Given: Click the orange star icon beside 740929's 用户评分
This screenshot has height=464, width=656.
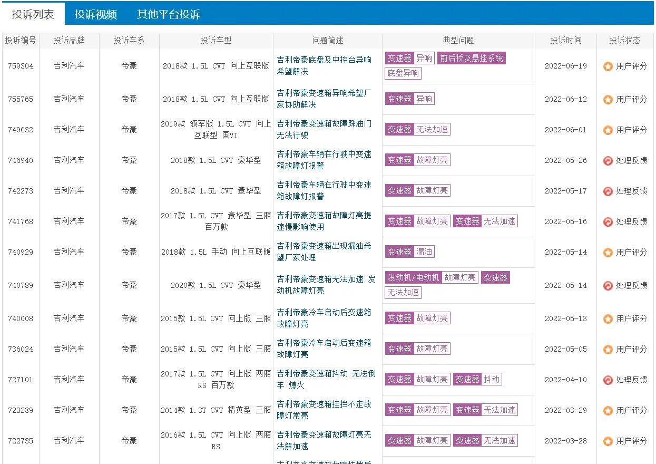Looking at the screenshot, I should click(x=609, y=252).
